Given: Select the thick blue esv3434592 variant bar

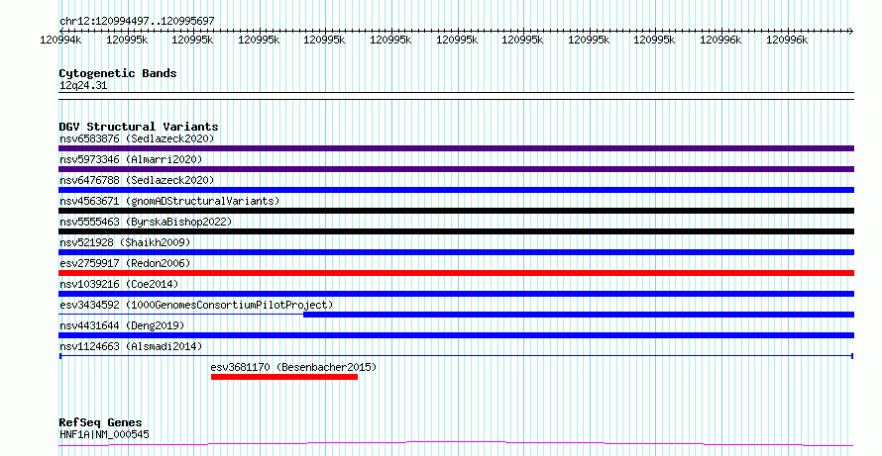Looking at the screenshot, I should click(x=579, y=315).
